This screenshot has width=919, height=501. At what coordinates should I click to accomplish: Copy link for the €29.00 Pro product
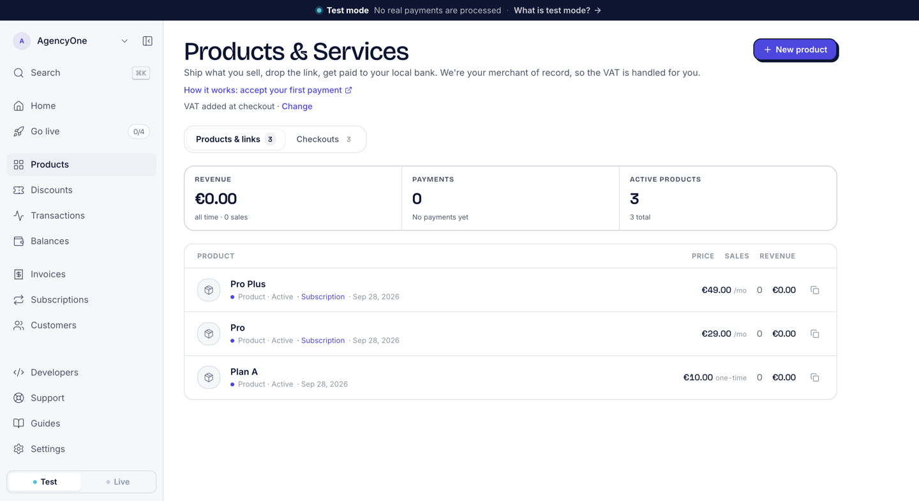pos(815,334)
